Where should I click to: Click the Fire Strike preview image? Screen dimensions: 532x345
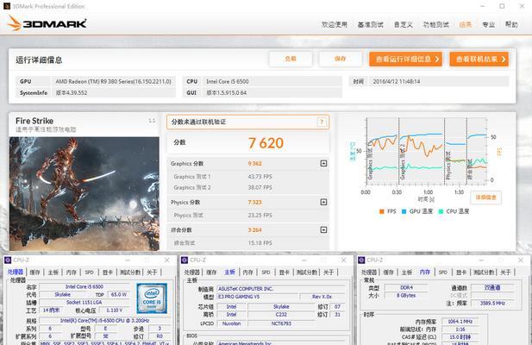pyautogui.click(x=84, y=194)
